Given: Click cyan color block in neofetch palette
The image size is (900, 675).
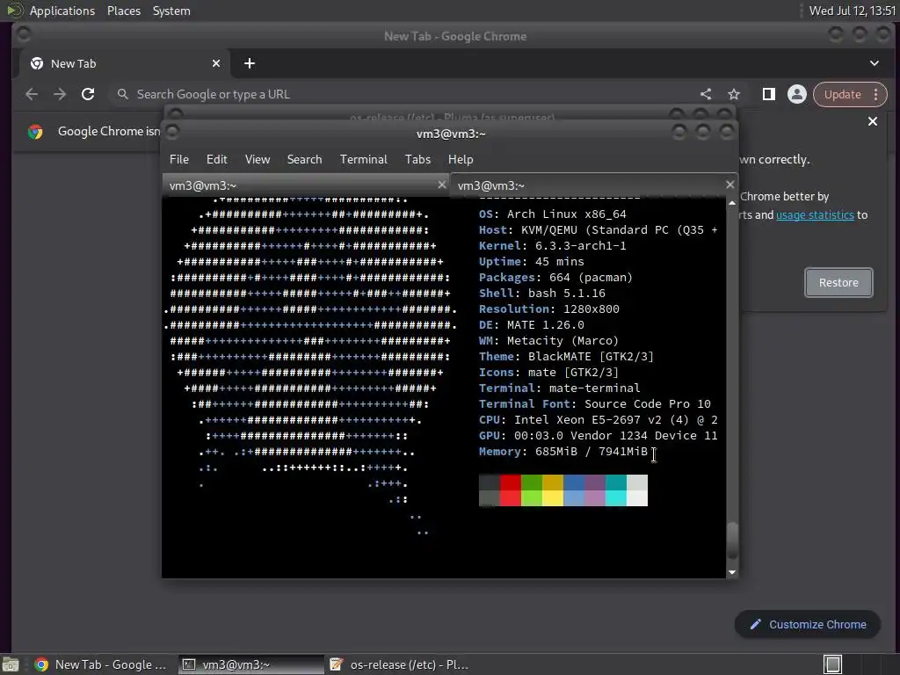Looking at the screenshot, I should tap(616, 490).
